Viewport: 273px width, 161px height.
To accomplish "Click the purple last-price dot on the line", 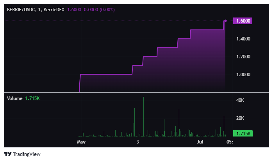I will (225, 21).
